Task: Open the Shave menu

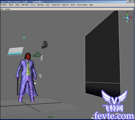Action: click(73, 5)
